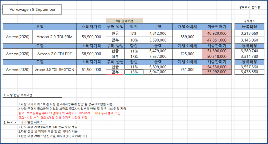Select the 'Arteon 2.0 TDI PRM' model cell
The image size is (268, 144).
(55, 37)
